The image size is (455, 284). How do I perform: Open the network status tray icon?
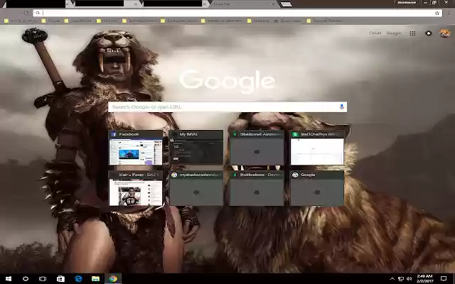coord(401,279)
